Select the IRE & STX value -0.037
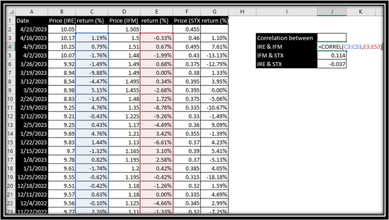The image size is (389, 220). 332,64
